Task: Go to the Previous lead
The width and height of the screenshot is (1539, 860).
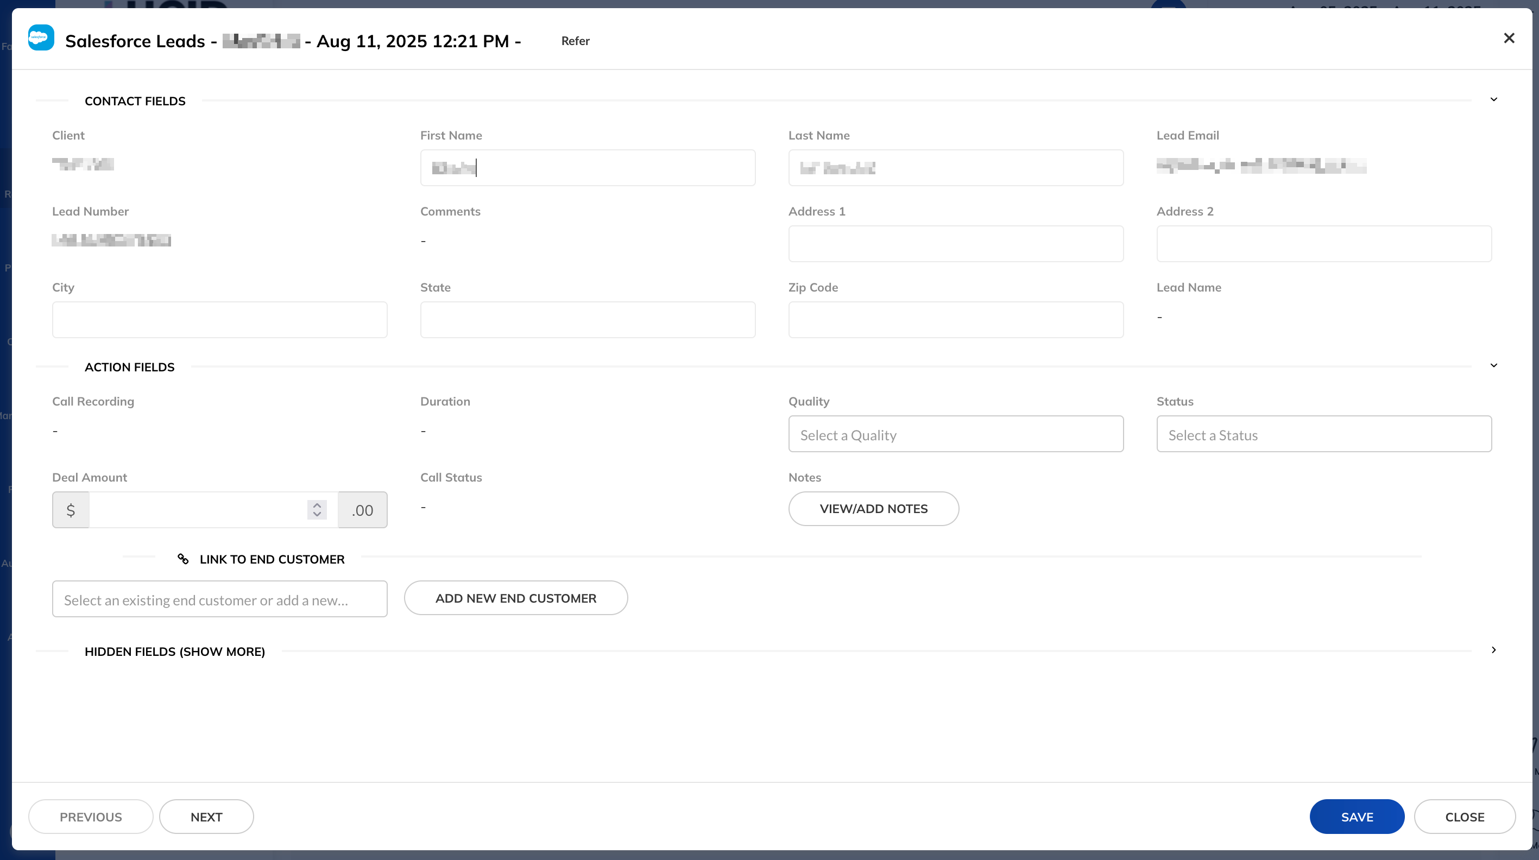Action: click(91, 817)
